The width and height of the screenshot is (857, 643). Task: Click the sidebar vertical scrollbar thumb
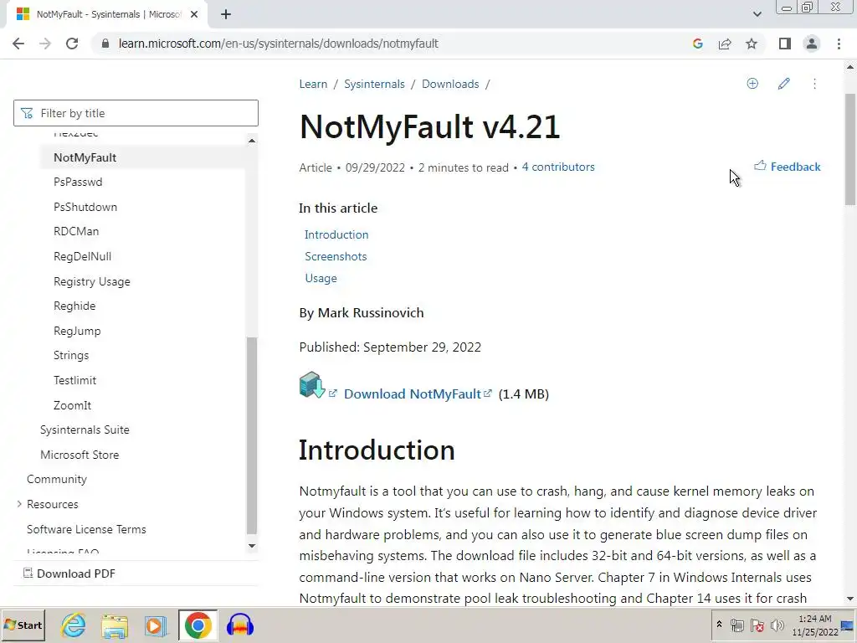[252, 435]
